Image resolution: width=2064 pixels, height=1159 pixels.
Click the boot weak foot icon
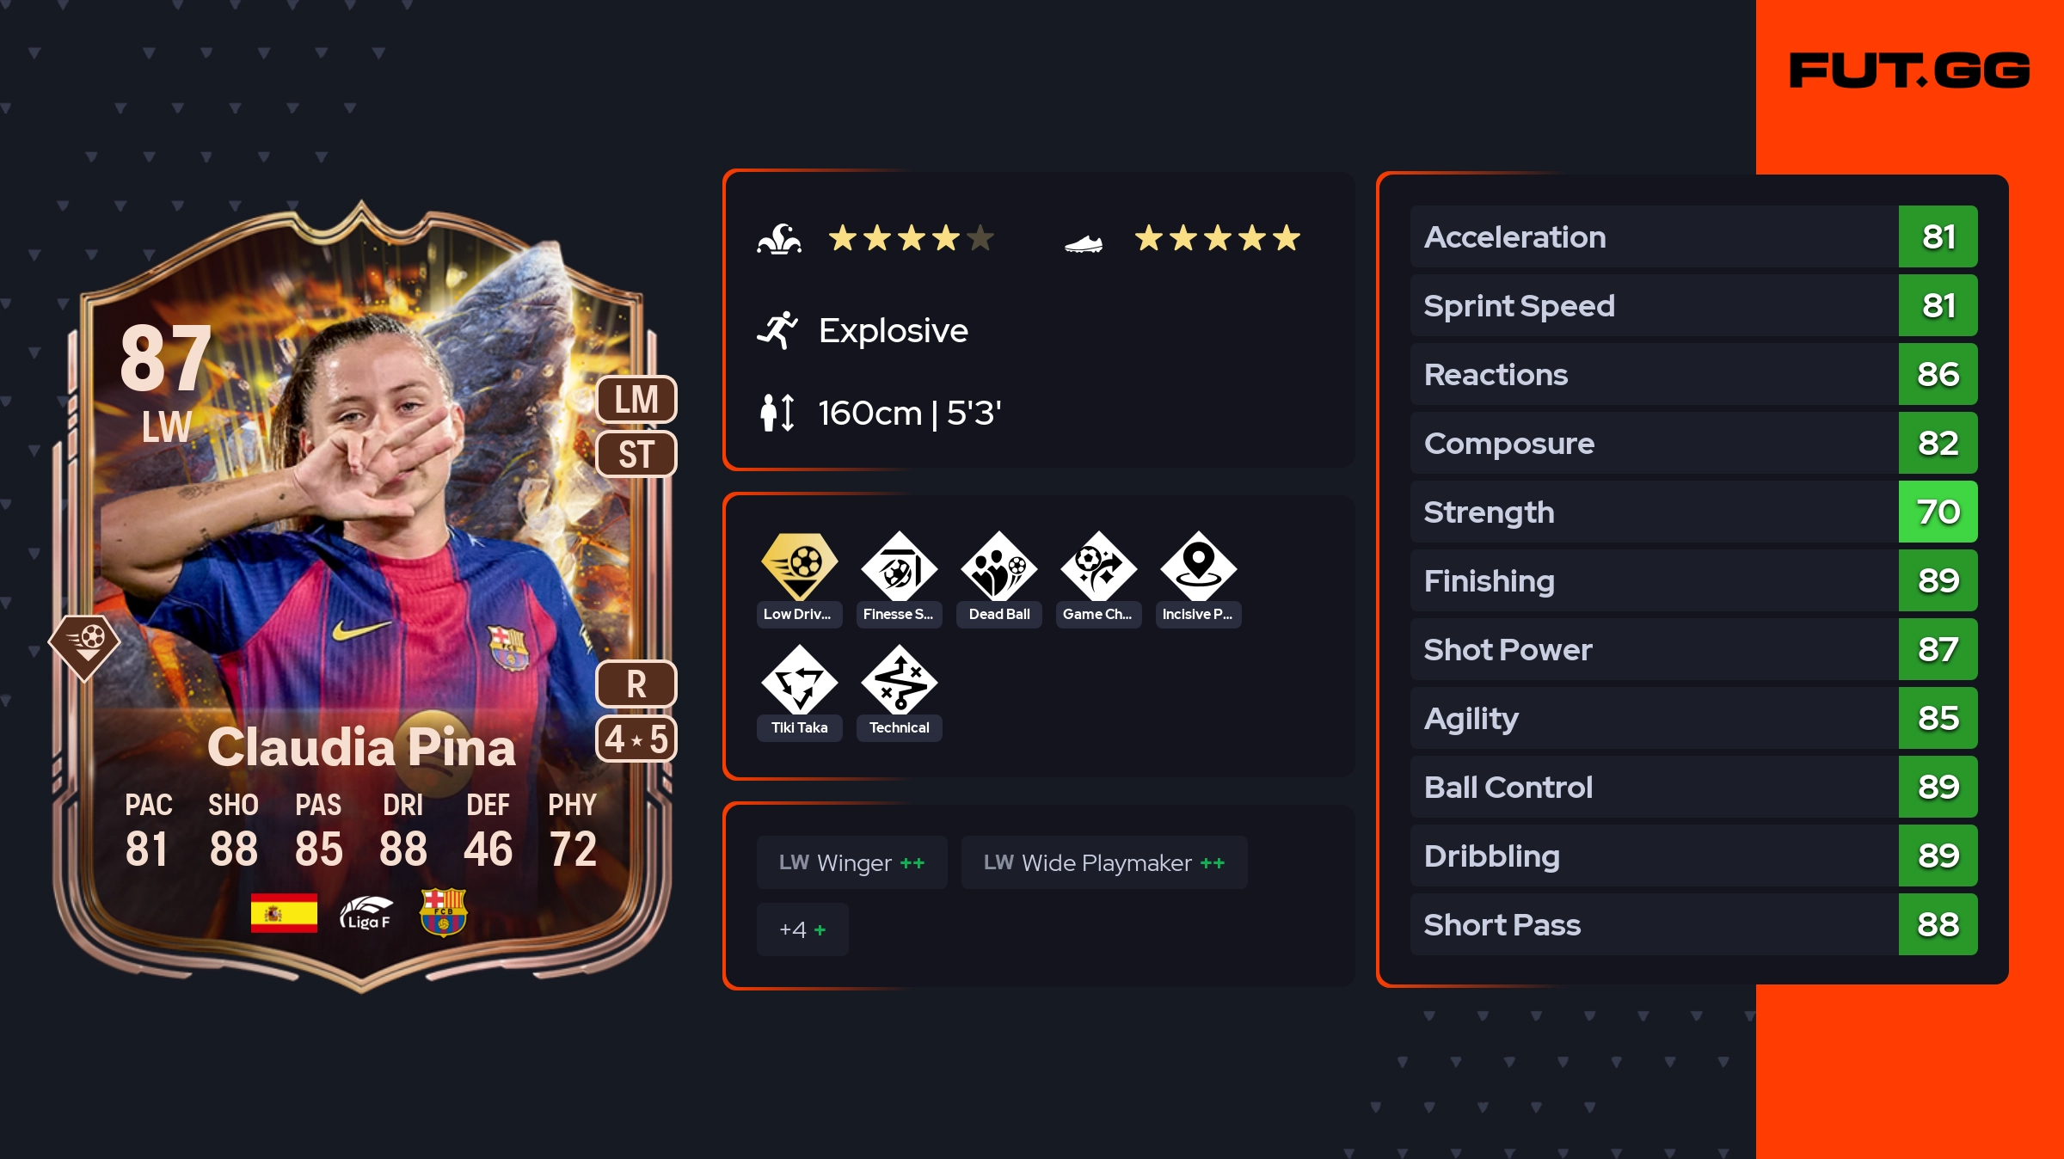pyautogui.click(x=1084, y=244)
